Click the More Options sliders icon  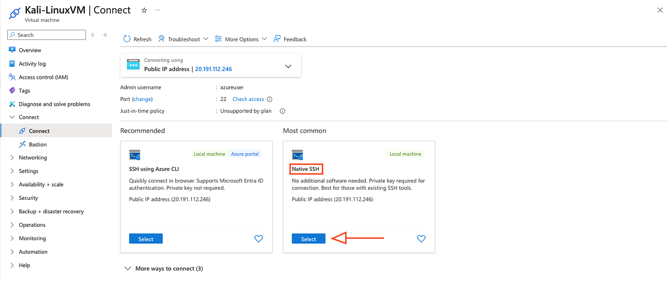[x=218, y=39]
